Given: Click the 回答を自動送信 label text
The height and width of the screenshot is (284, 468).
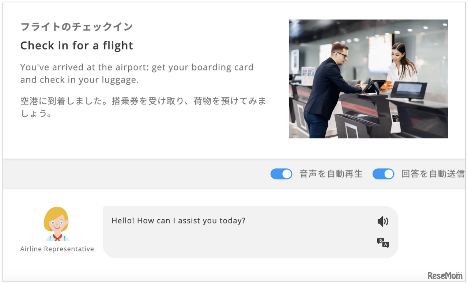Looking at the screenshot, I should tap(433, 174).
